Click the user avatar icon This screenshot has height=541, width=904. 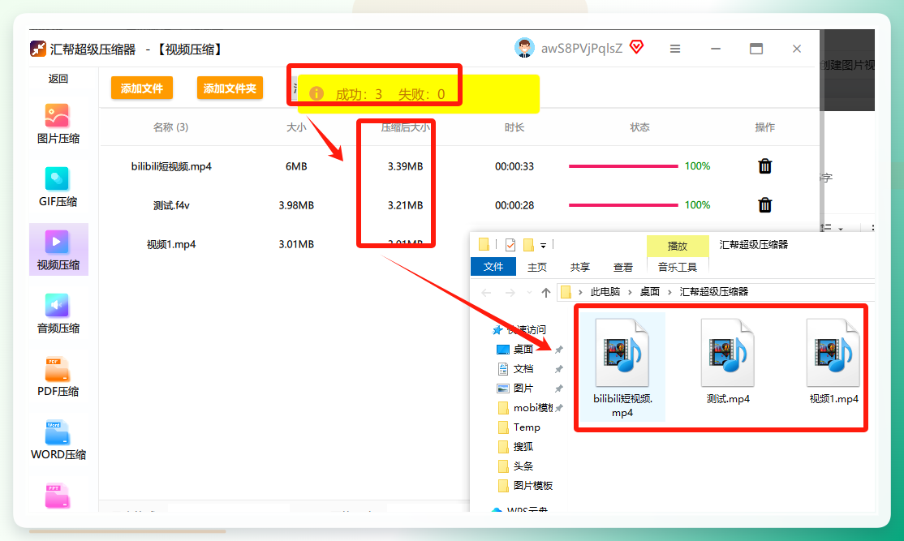coord(524,48)
